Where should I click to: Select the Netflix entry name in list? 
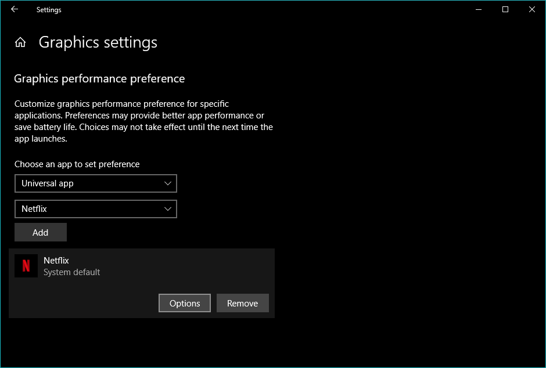pyautogui.click(x=56, y=261)
